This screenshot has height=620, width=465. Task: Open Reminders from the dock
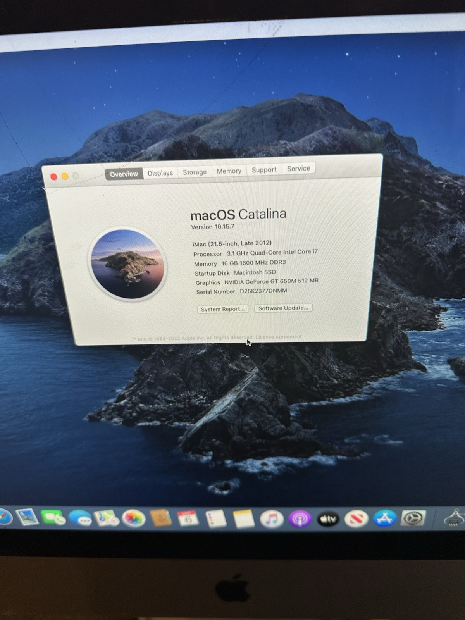click(x=216, y=519)
